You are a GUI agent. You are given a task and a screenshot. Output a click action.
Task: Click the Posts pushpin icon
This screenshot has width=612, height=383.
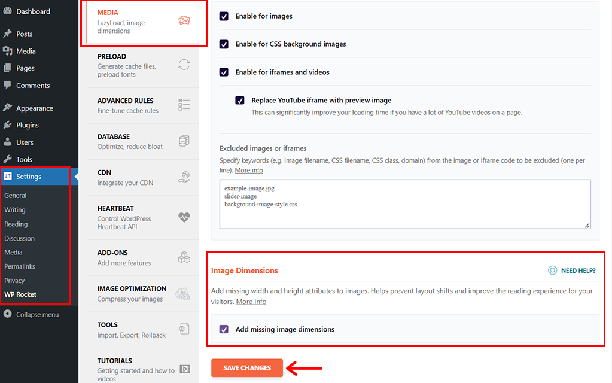click(7, 34)
